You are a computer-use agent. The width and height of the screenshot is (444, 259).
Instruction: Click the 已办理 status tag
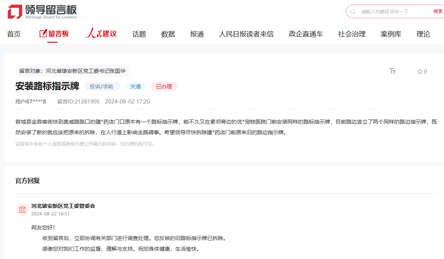[x=164, y=86]
